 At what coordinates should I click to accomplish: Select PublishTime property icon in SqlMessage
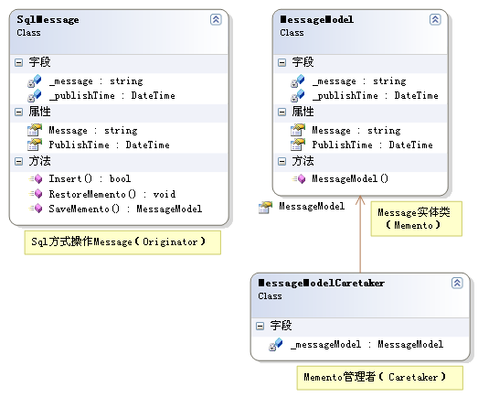pos(35,145)
